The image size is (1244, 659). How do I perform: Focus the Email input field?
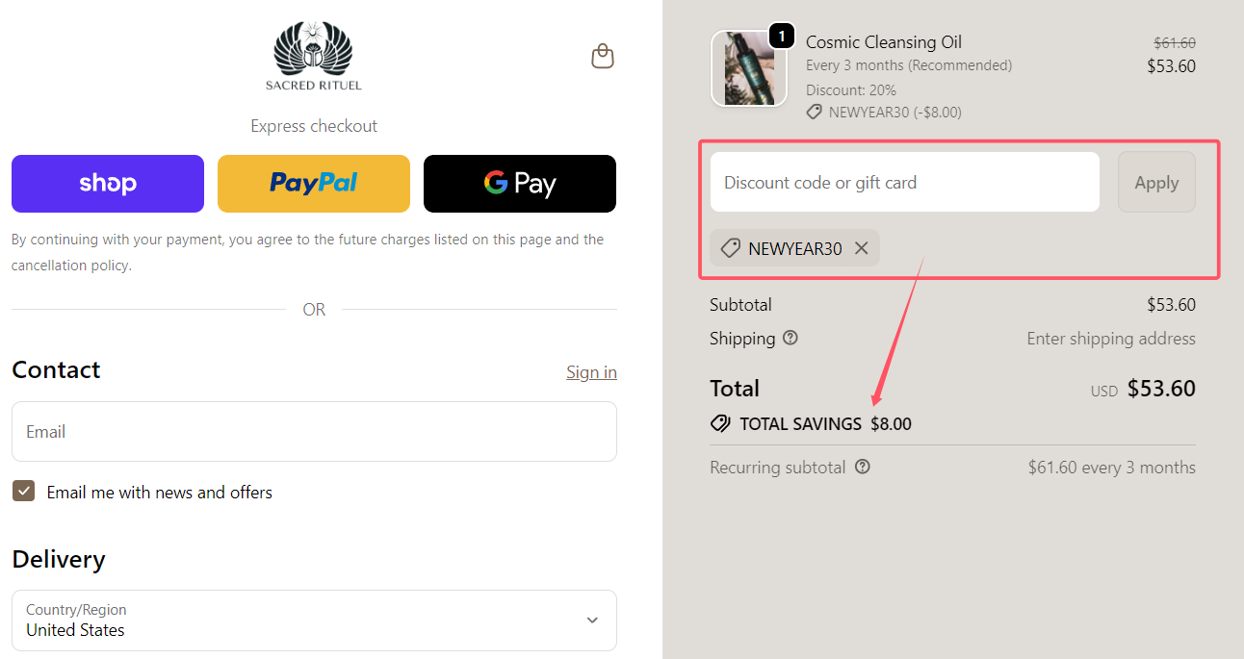tap(314, 432)
